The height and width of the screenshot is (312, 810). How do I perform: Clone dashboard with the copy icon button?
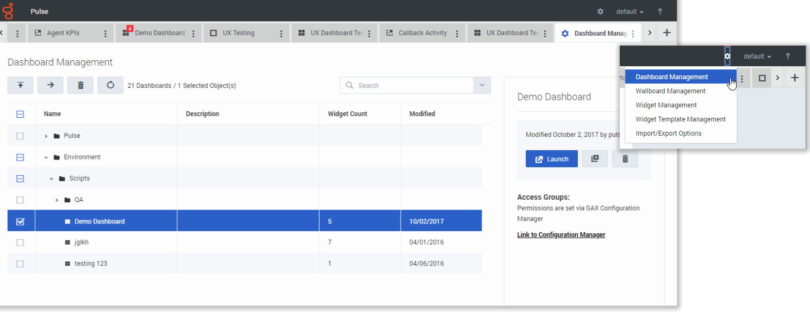(x=595, y=159)
